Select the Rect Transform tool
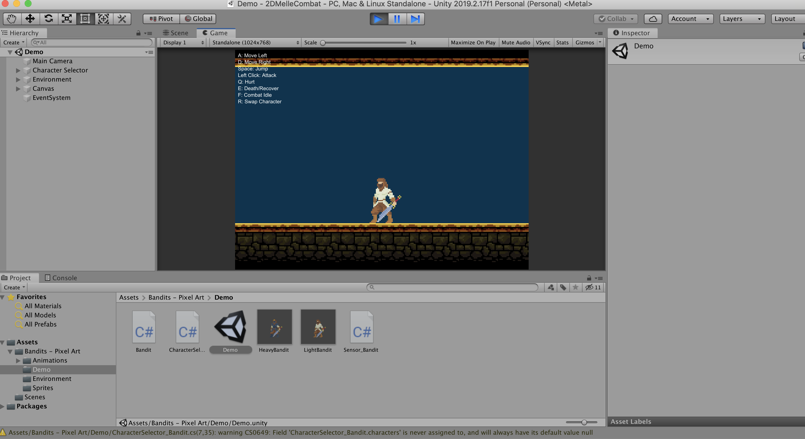The height and width of the screenshot is (439, 805). tap(85, 19)
